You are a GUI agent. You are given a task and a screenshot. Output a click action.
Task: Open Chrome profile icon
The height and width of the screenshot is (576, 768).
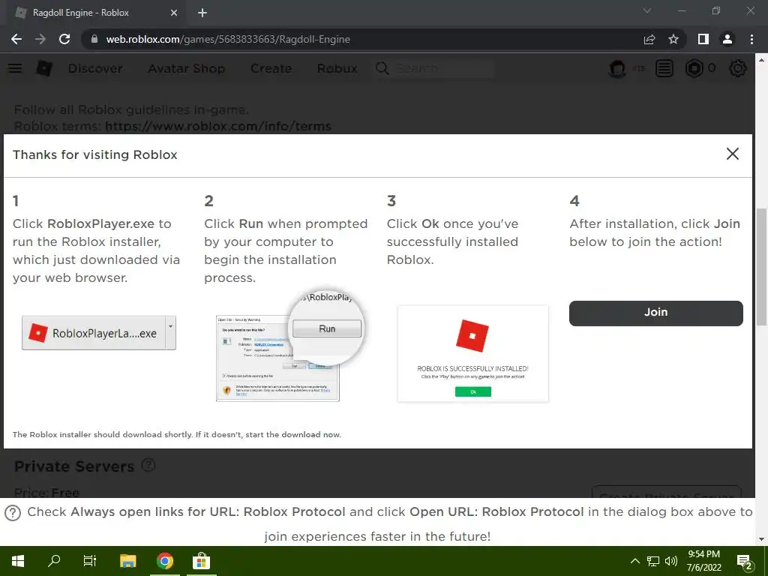pos(727,39)
